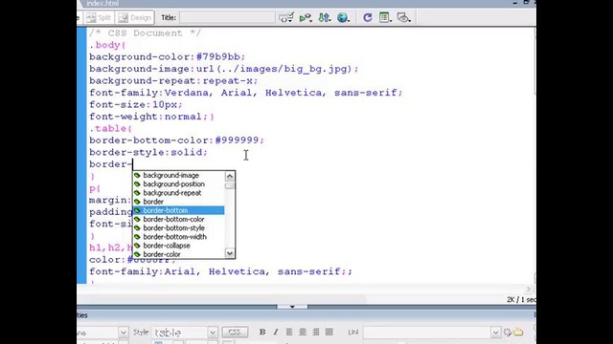Collapse the Properties panel with arrow handle
Screen dimensions: 613x344
292,307
